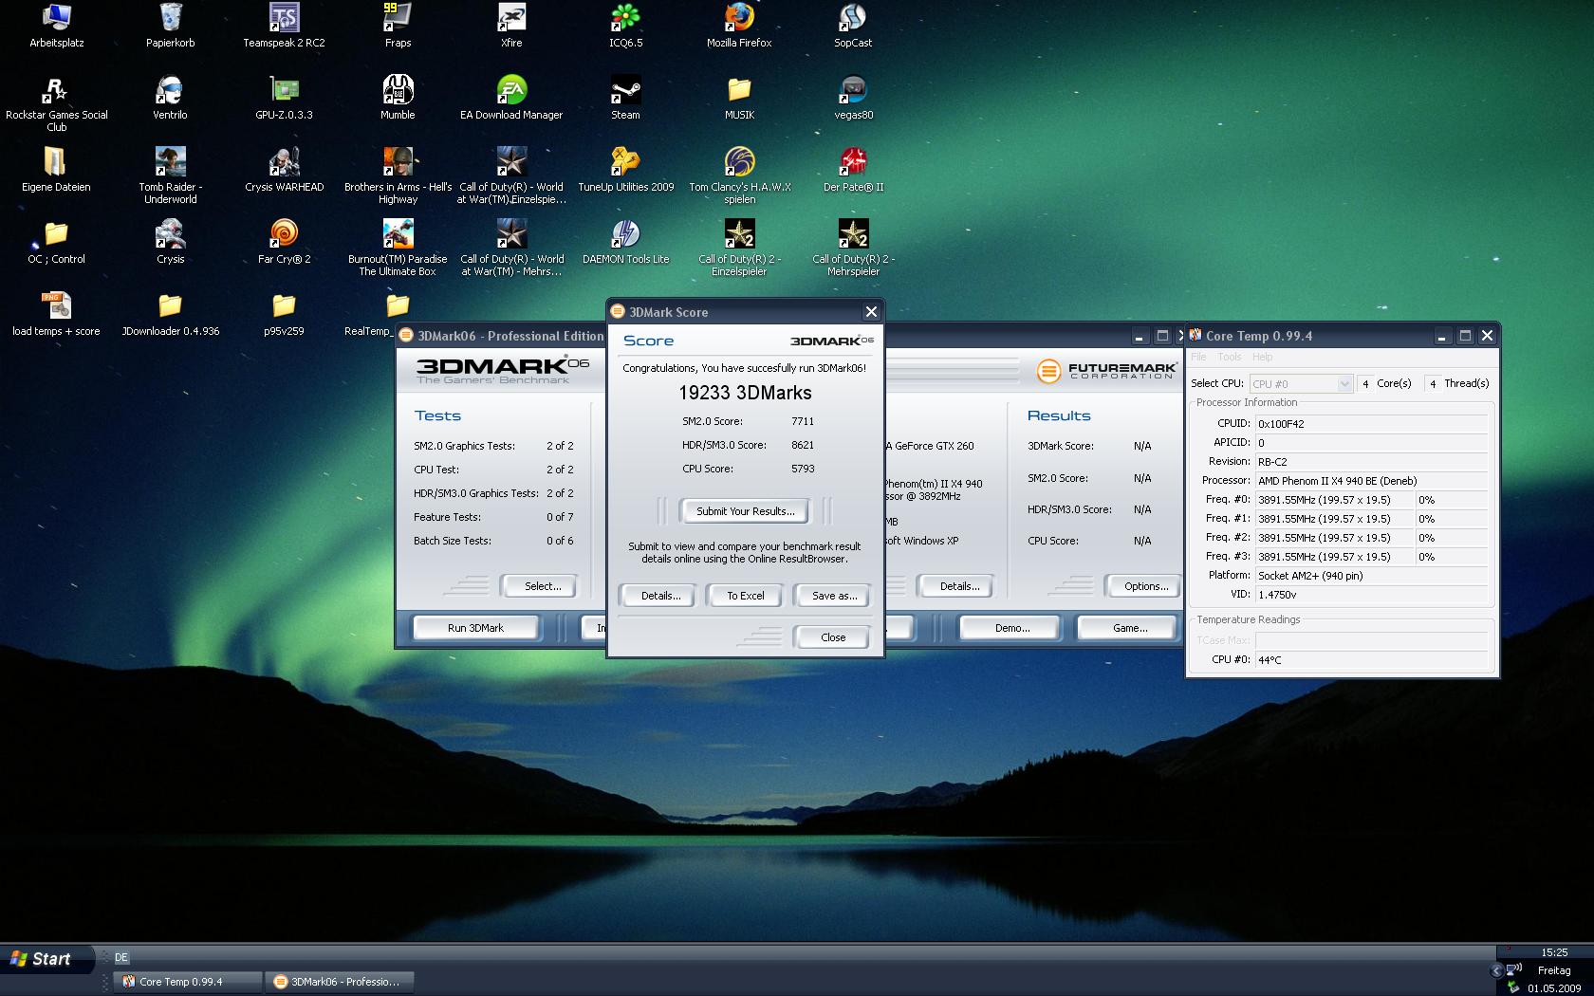This screenshot has width=1594, height=996.
Task: Click the CPU #0 temperature field 44°C
Action: pos(1371,659)
